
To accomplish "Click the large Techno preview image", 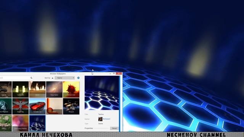I will pyautogui.click(x=102, y=93).
